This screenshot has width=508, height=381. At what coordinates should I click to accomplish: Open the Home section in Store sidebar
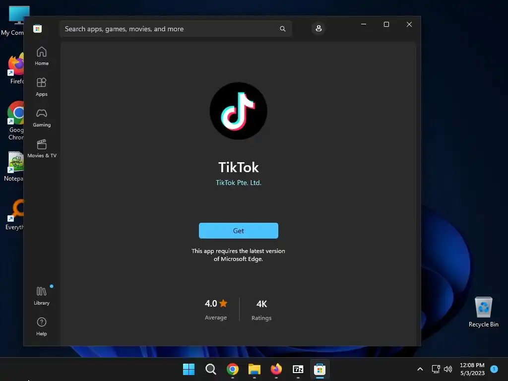[x=42, y=57]
